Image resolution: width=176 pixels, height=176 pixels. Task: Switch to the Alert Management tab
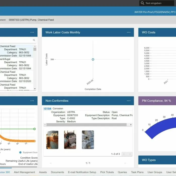[24, 172]
